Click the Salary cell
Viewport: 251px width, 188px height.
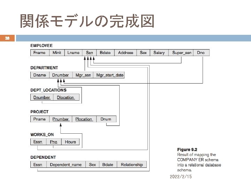pyautogui.click(x=159, y=53)
